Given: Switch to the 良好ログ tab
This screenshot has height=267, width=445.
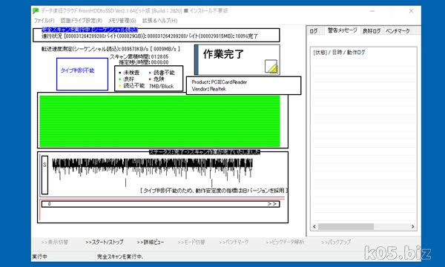Looking at the screenshot, I should pos(372,31).
